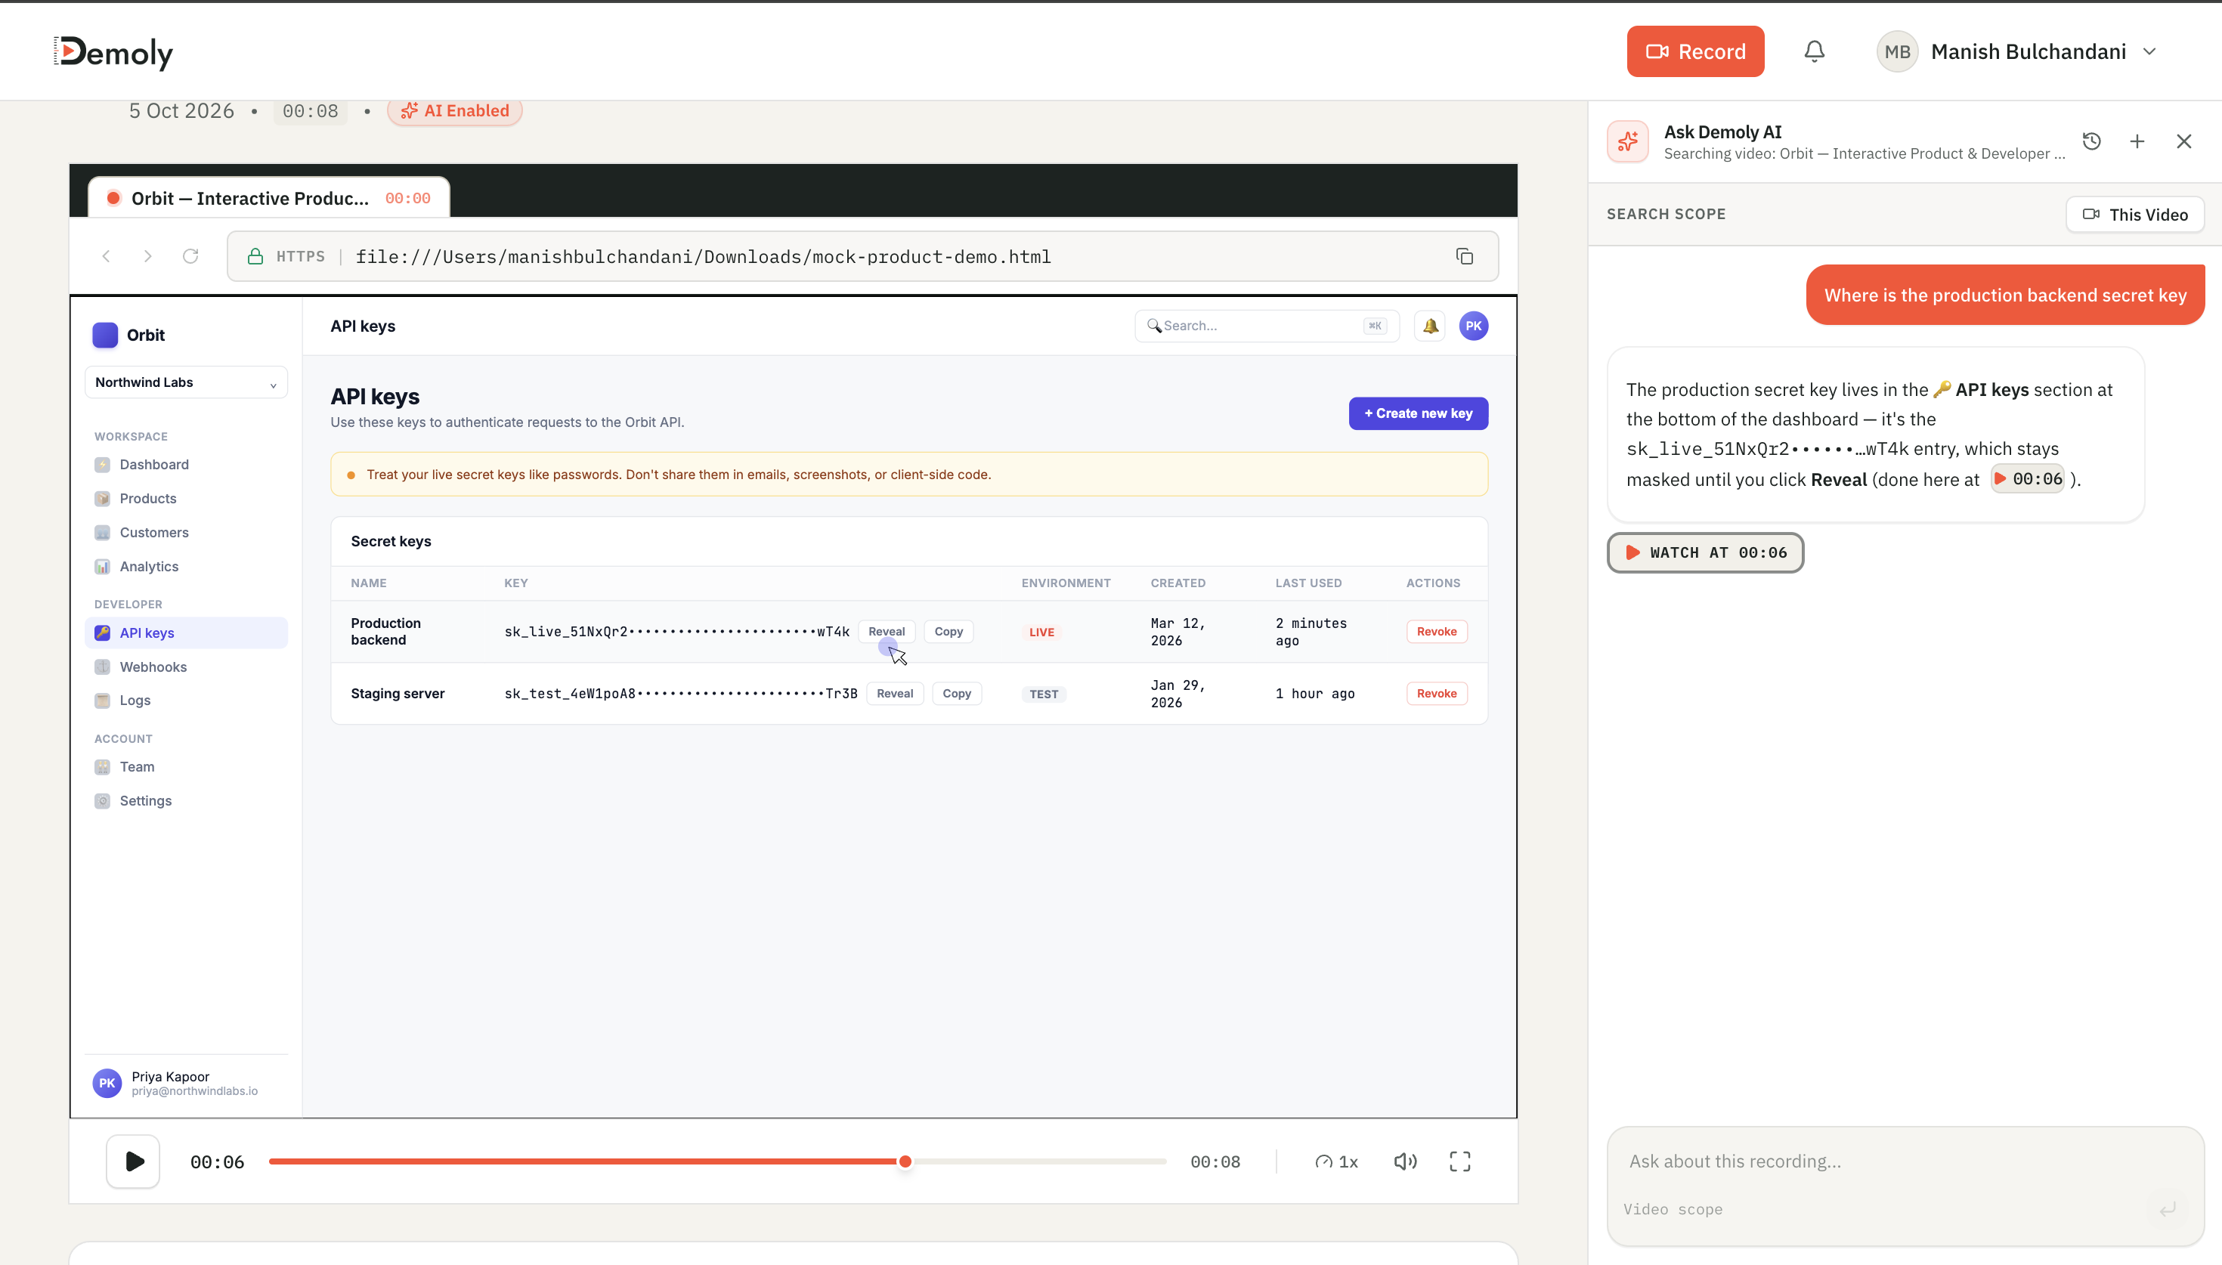Open Settings in the Orbit sidebar
Screen dimensions: 2222x1265
(186, 801)
